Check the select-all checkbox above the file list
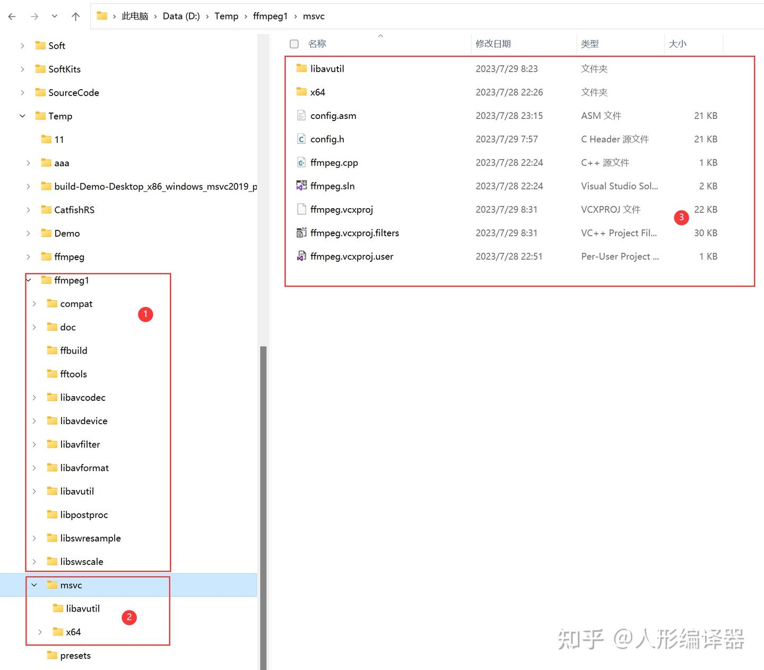The image size is (764, 670). [x=294, y=44]
